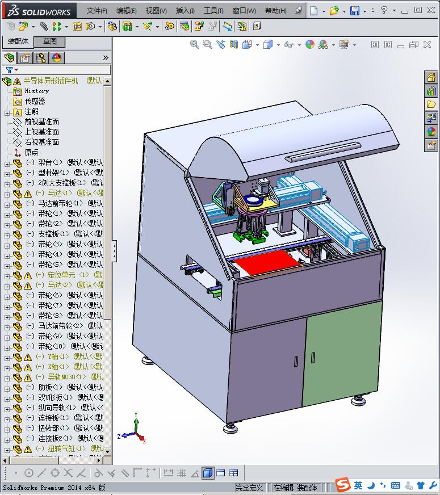
Task: Open the View Orientation dropdown arrow
Action: pyautogui.click(x=258, y=45)
